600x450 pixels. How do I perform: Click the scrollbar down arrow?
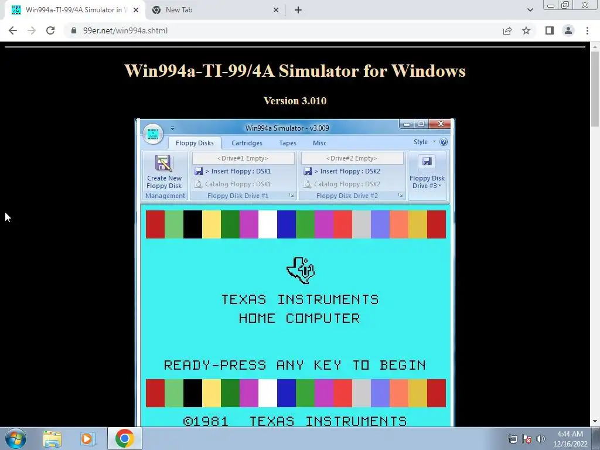[x=595, y=421]
